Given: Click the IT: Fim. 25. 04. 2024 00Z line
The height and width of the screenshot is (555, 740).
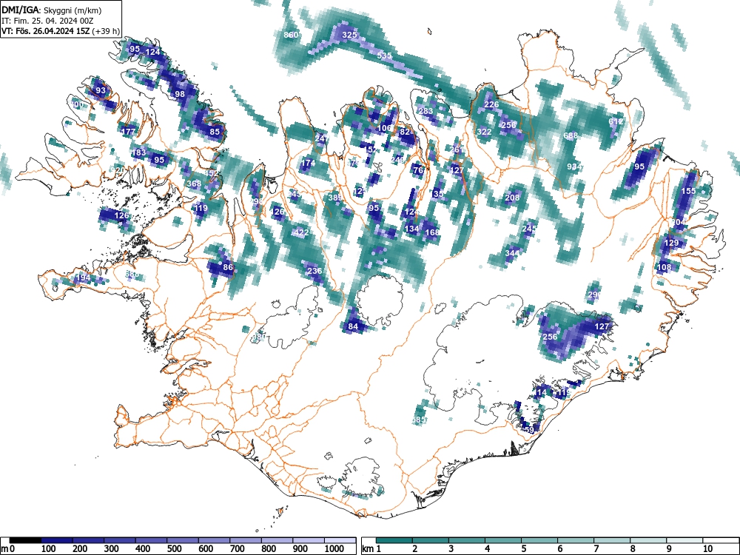Looking at the screenshot, I should (x=47, y=21).
